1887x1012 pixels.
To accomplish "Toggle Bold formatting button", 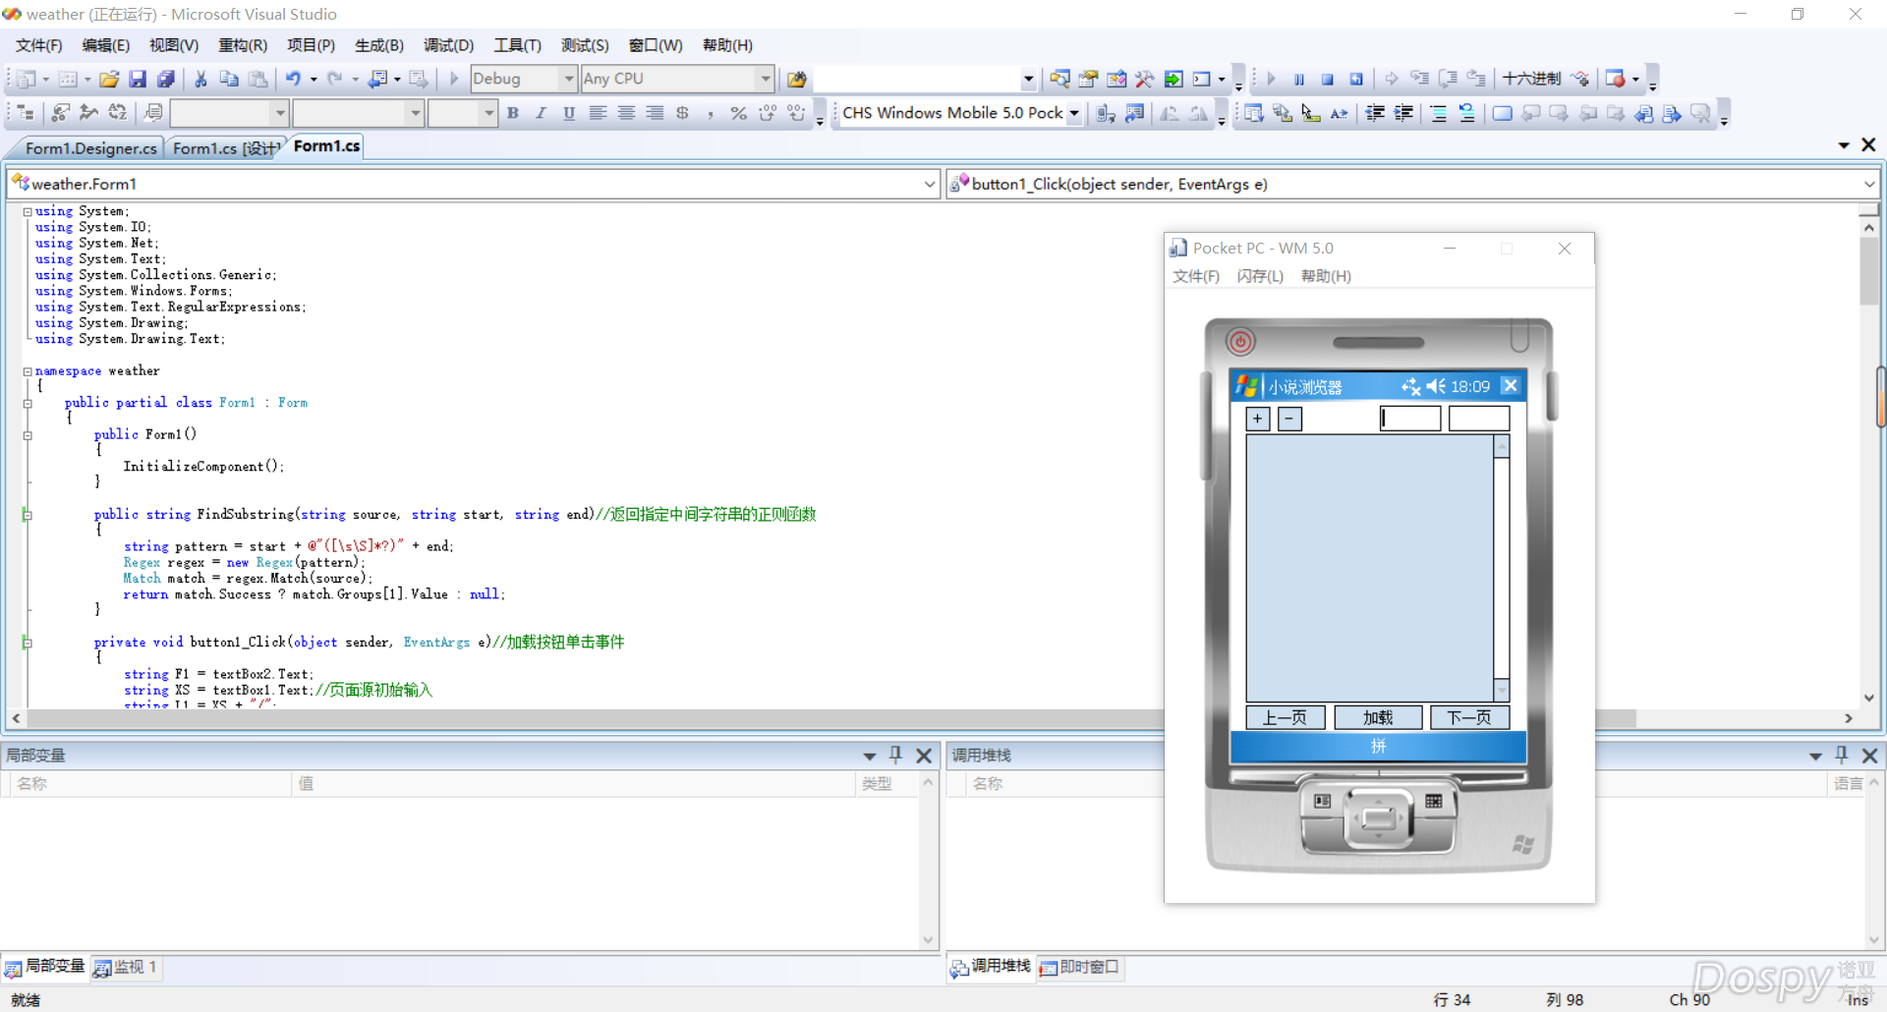I will tap(513, 113).
